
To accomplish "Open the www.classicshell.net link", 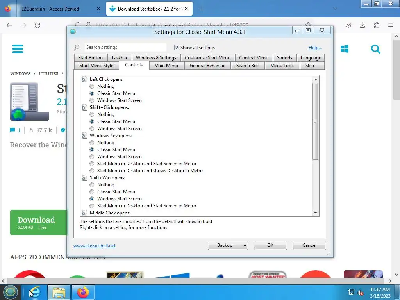I will click(95, 246).
